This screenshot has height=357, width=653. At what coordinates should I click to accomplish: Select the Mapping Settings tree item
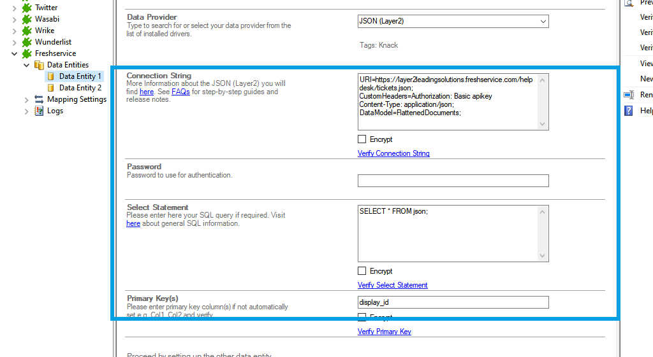[x=77, y=99]
